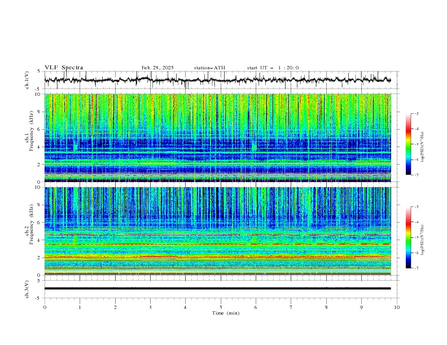This screenshot has width=447, height=345.
Task: Click the 'station=ATH' label
Action: point(209,68)
